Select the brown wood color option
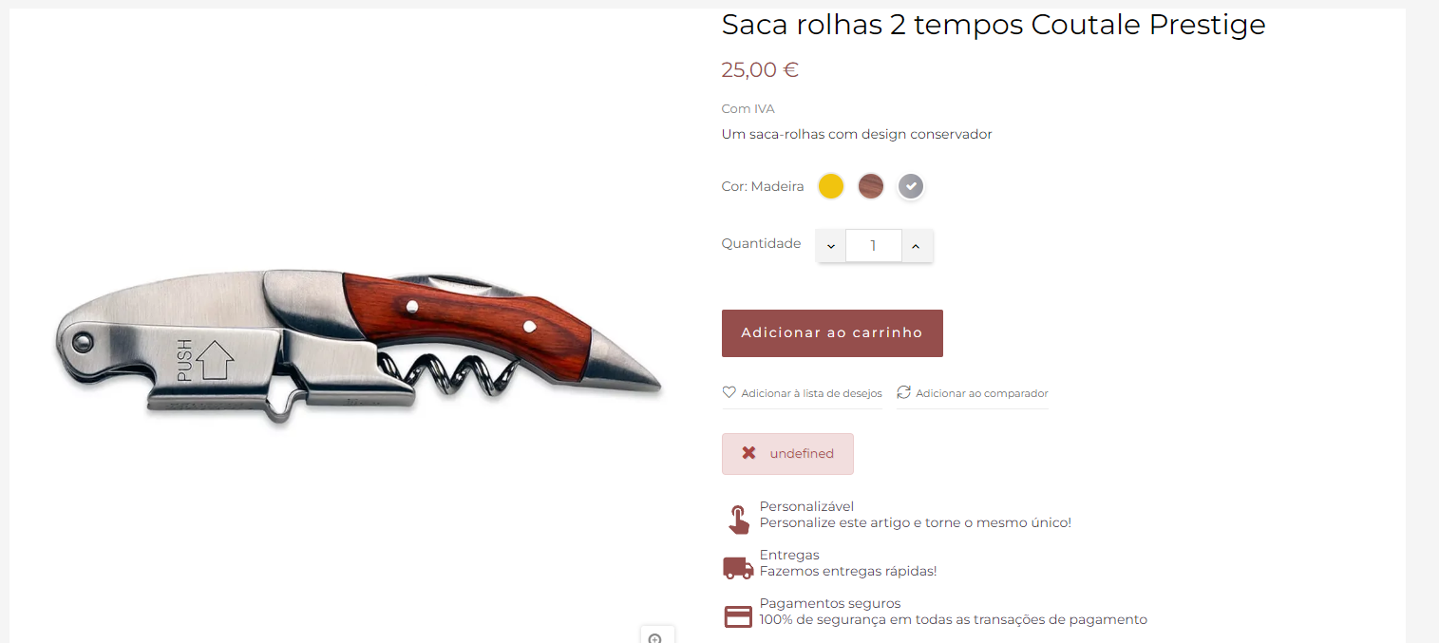1439x643 pixels. coord(871,186)
